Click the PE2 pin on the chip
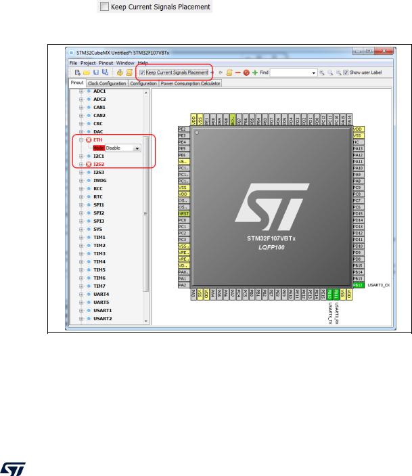This screenshot has height=476, width=412. point(183,129)
